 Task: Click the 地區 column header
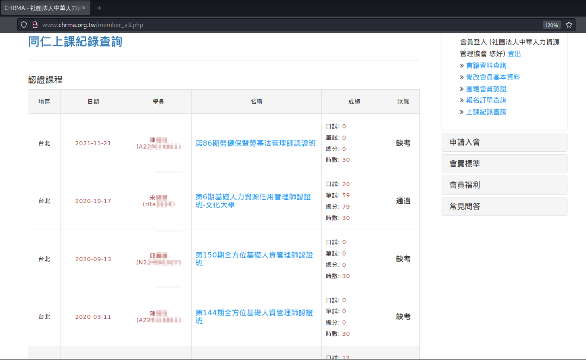[x=44, y=102]
